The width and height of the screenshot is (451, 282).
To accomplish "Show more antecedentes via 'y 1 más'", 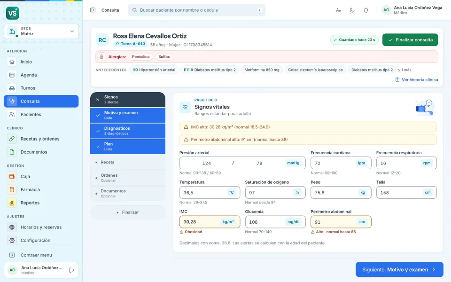I will pyautogui.click(x=404, y=70).
